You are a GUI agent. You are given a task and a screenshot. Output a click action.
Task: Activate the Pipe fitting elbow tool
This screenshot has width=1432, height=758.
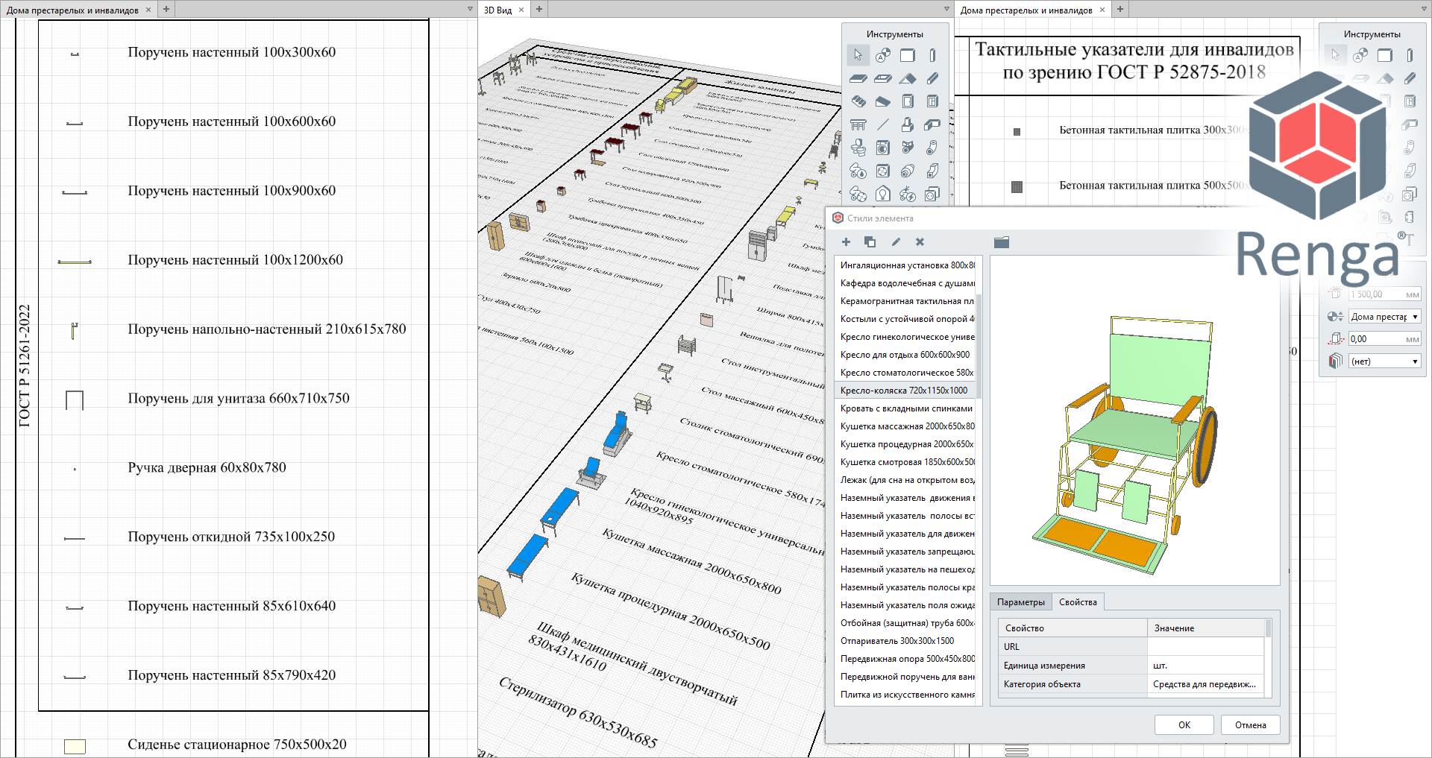[x=932, y=148]
